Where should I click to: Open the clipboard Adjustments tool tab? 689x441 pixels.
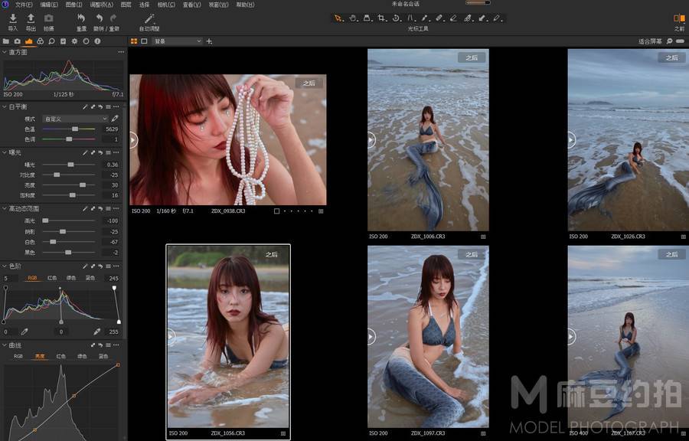[63, 41]
